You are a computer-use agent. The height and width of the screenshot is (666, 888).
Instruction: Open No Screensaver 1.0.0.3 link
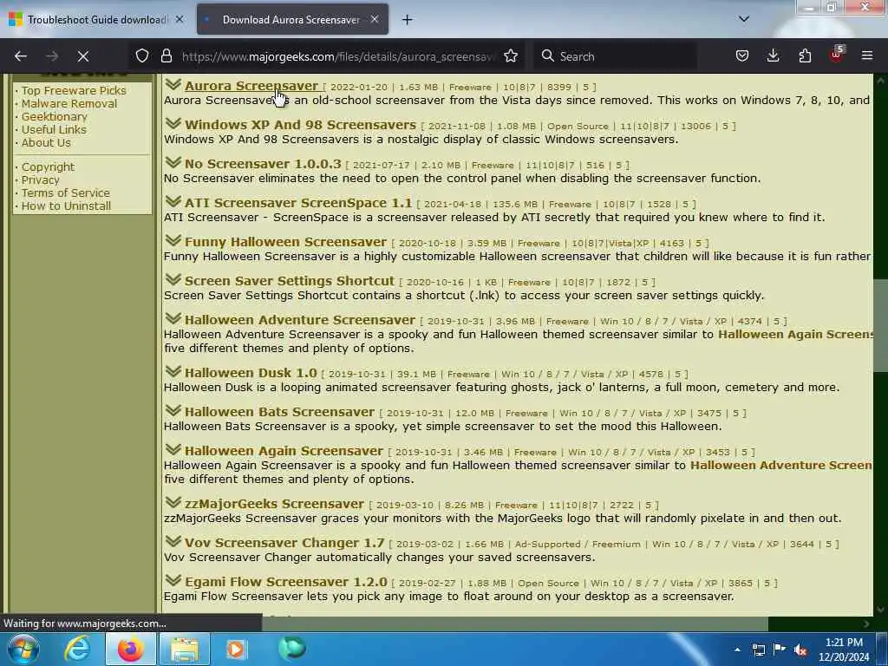pos(263,164)
